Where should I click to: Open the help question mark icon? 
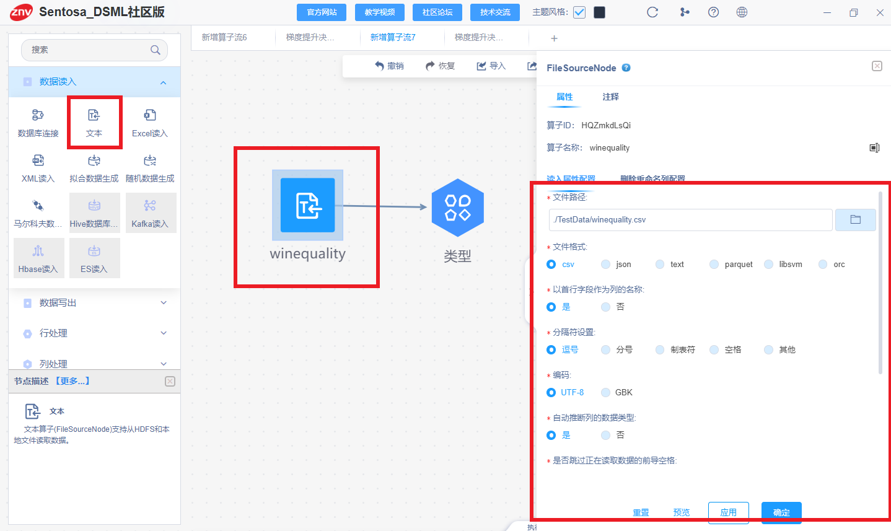point(713,12)
